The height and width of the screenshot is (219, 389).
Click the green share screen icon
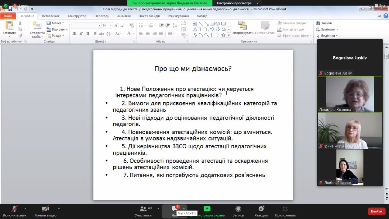pyautogui.click(x=207, y=209)
